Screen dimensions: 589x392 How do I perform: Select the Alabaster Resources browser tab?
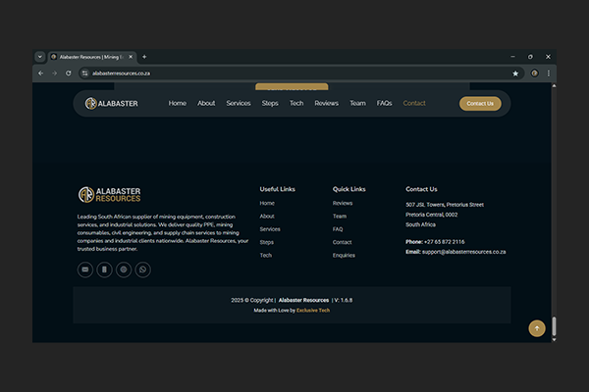(x=92, y=57)
